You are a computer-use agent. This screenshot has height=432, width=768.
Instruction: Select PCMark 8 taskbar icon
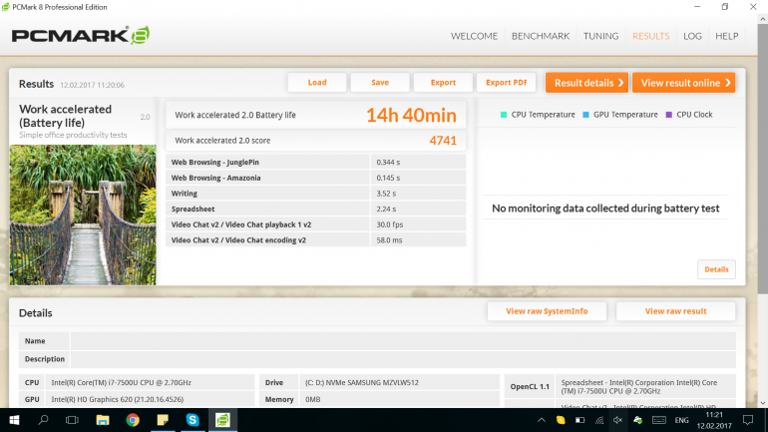coord(222,420)
